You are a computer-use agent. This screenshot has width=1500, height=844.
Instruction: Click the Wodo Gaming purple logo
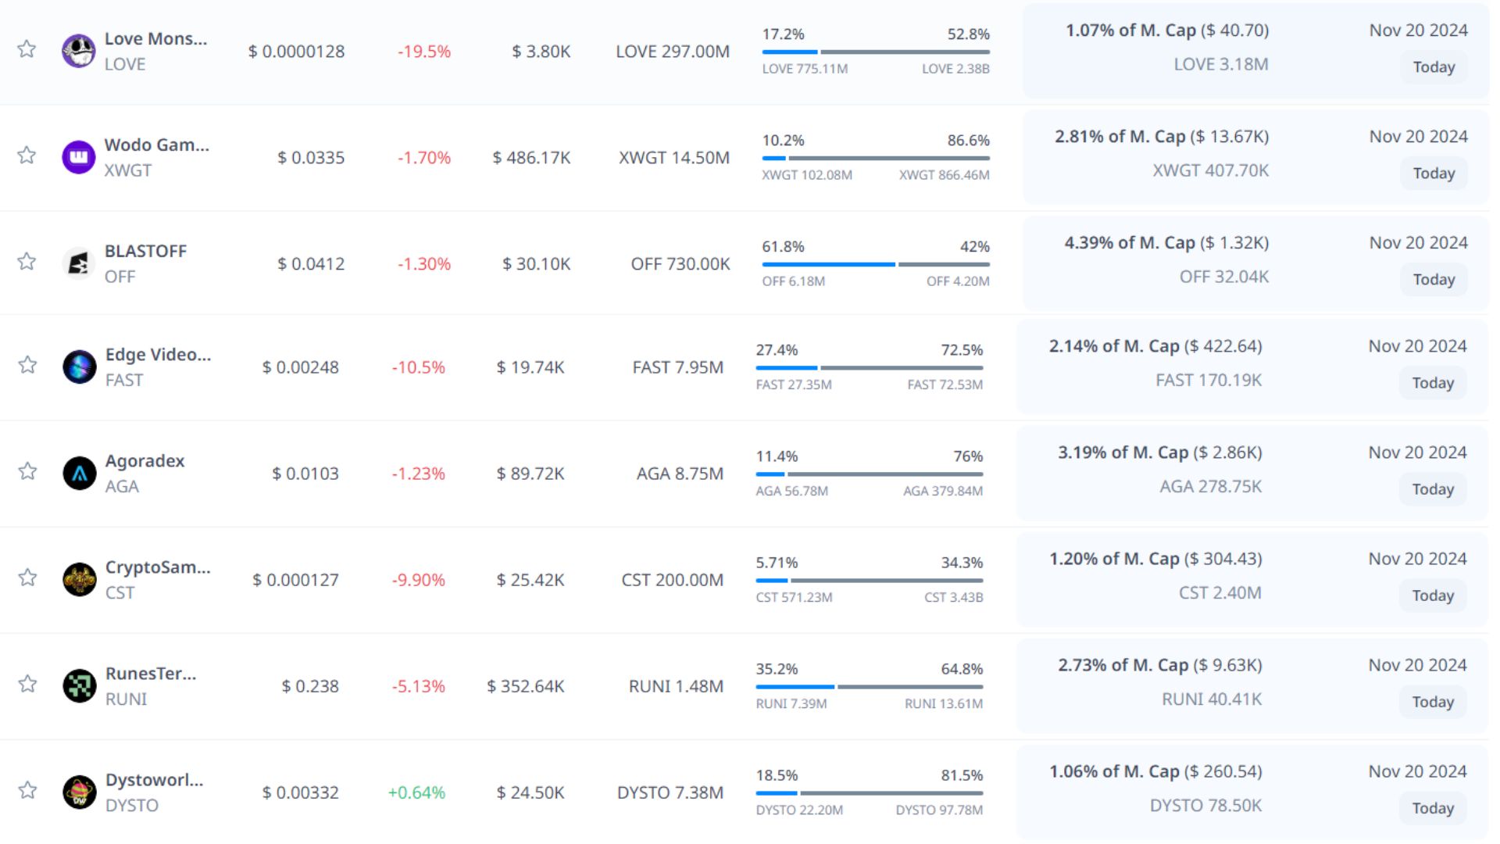point(78,157)
